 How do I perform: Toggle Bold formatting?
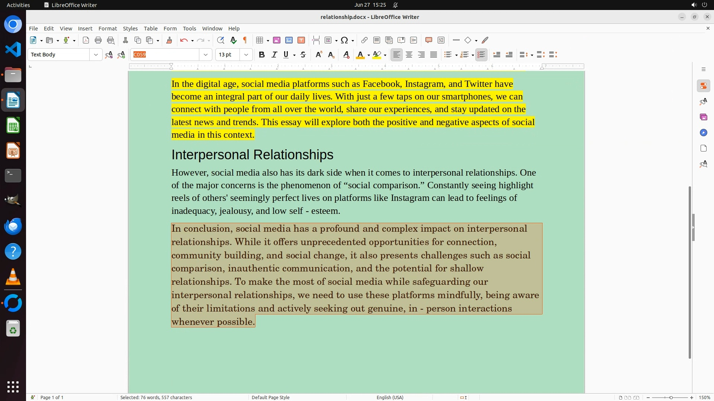262,55
